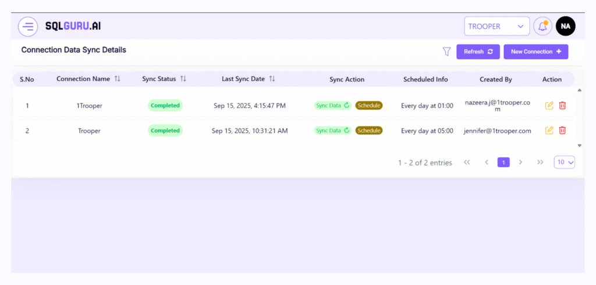Sort by Last Sync Date column
596x285 pixels.
click(272, 79)
